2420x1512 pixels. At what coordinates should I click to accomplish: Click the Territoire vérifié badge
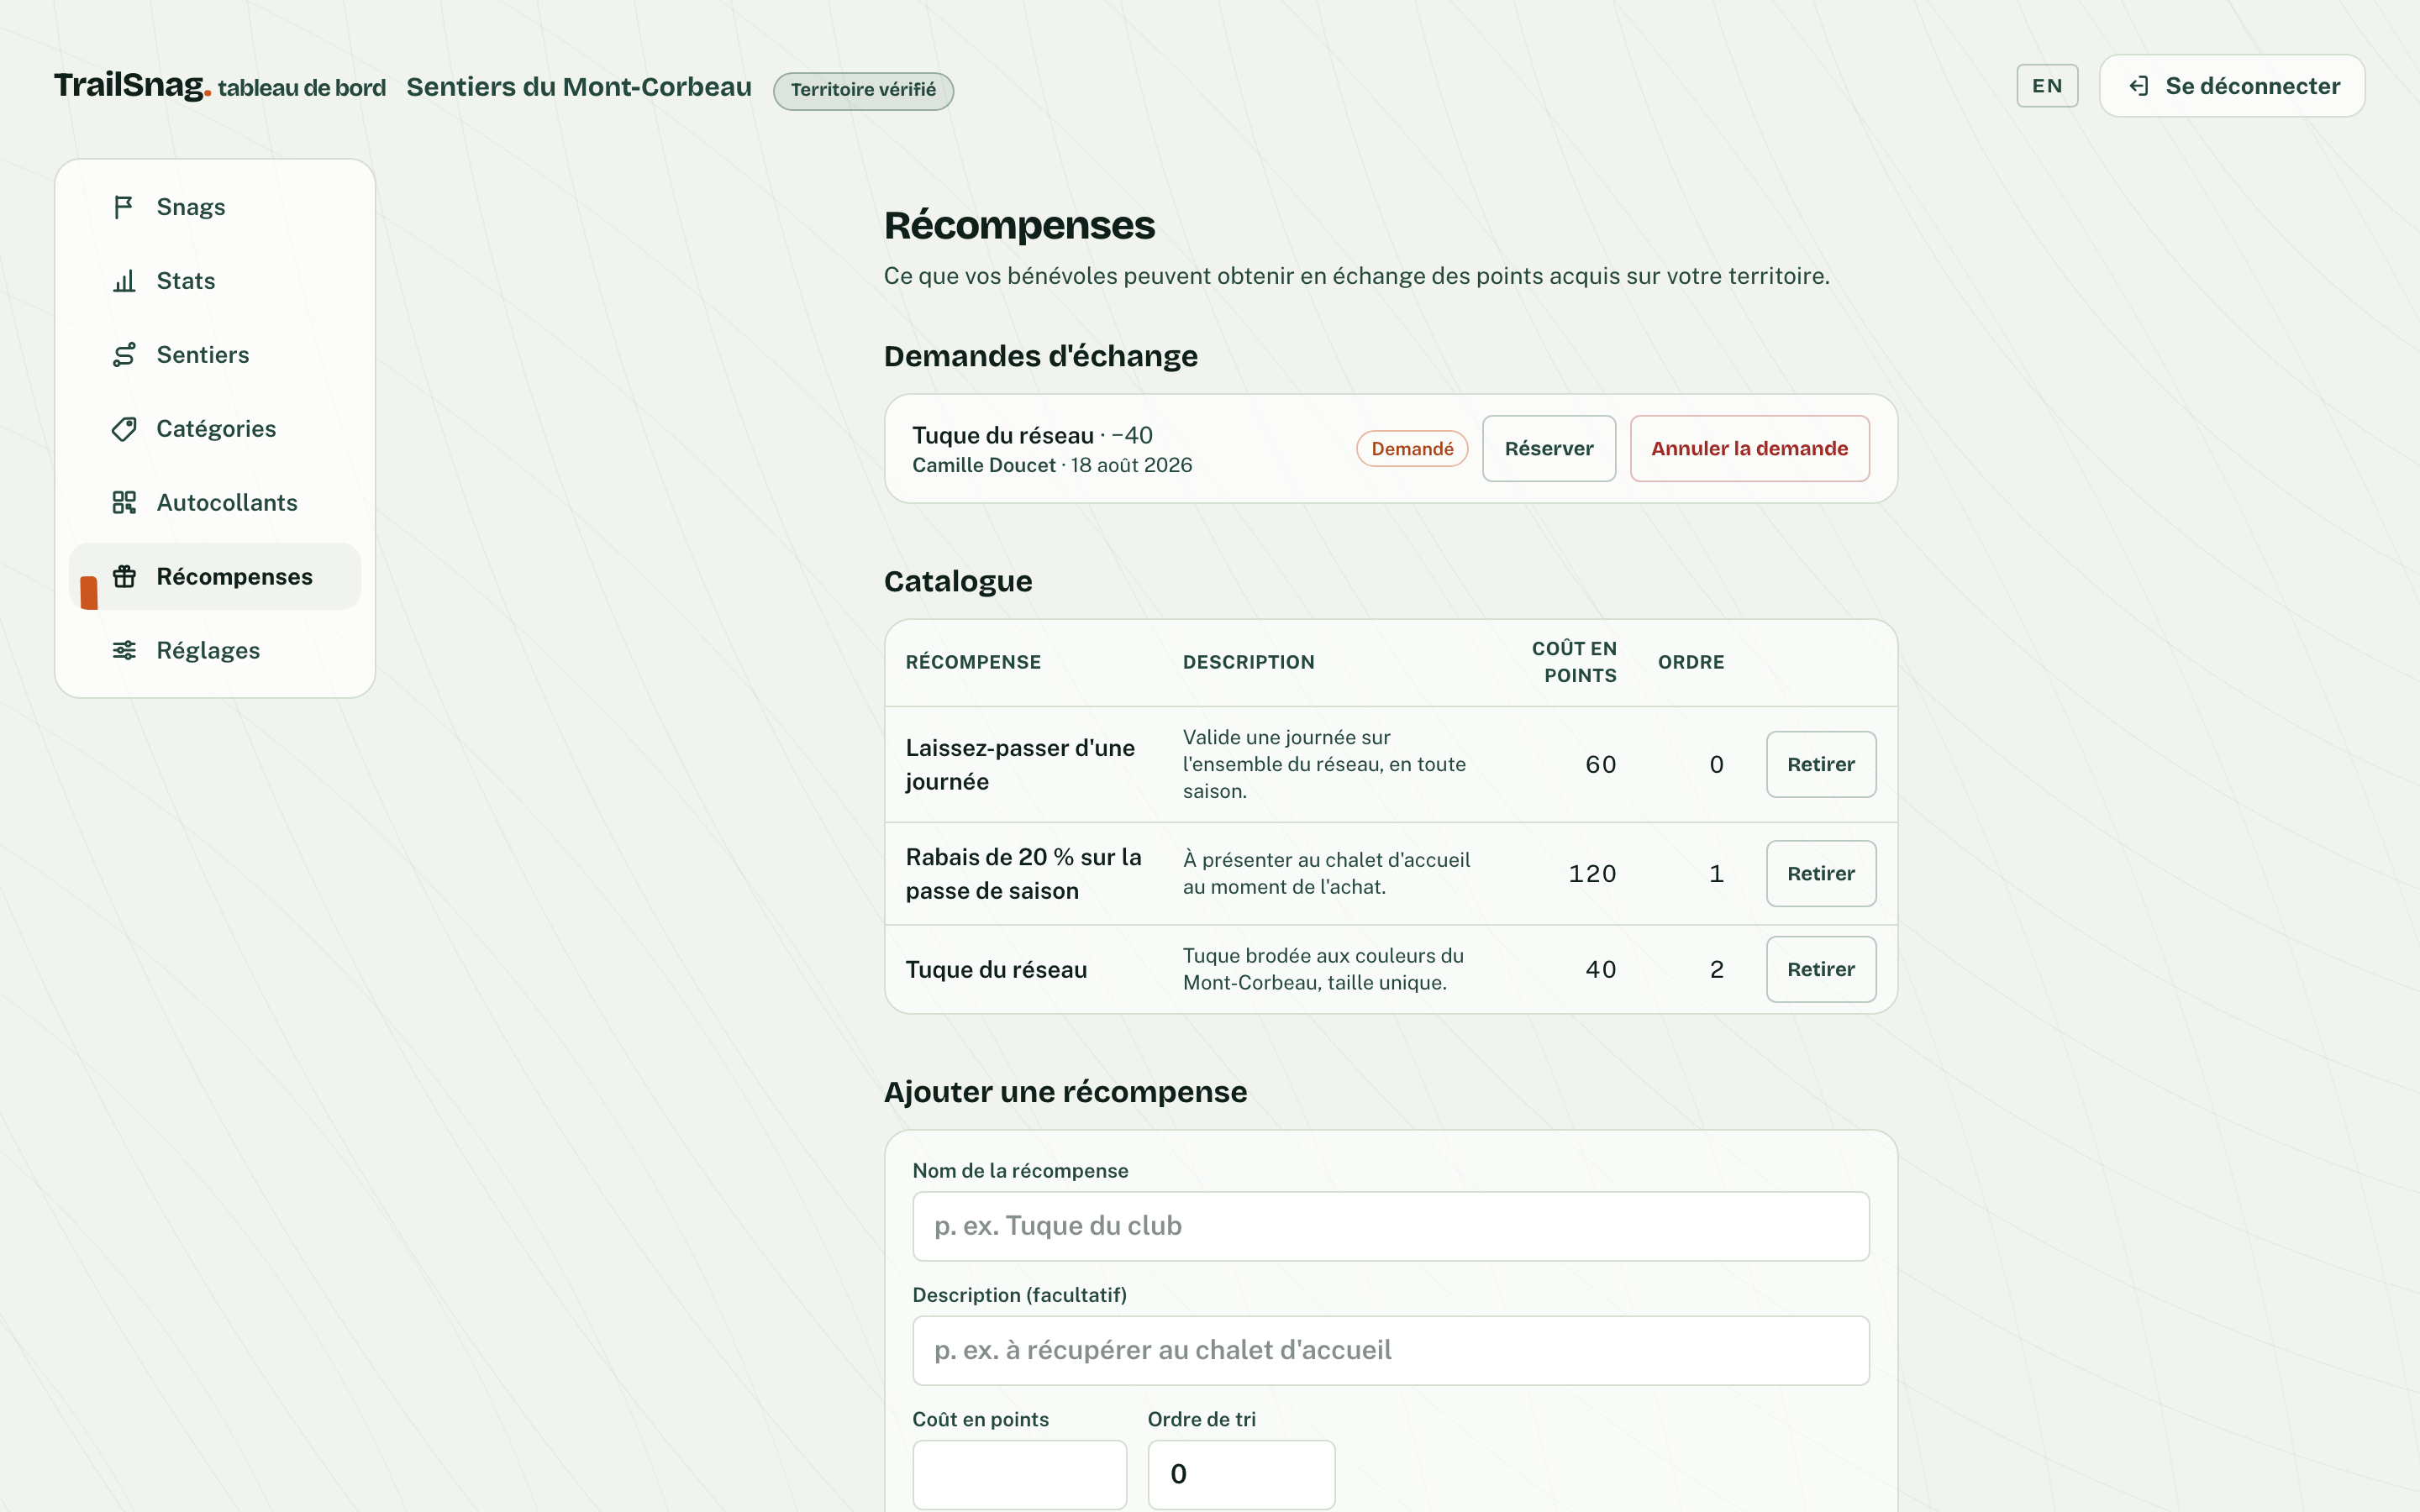pyautogui.click(x=862, y=90)
